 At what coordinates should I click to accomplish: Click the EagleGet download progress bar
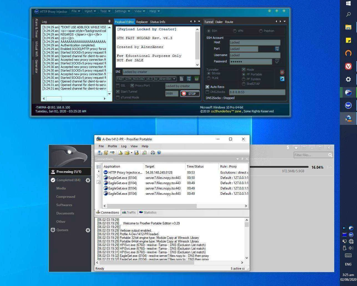tap(279, 167)
